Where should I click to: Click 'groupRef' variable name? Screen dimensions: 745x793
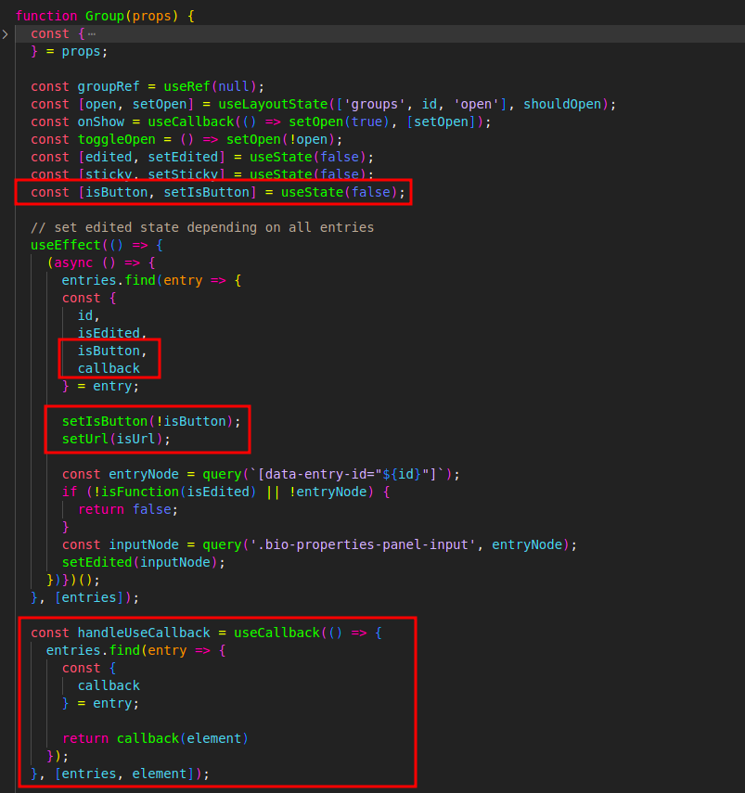pyautogui.click(x=109, y=87)
